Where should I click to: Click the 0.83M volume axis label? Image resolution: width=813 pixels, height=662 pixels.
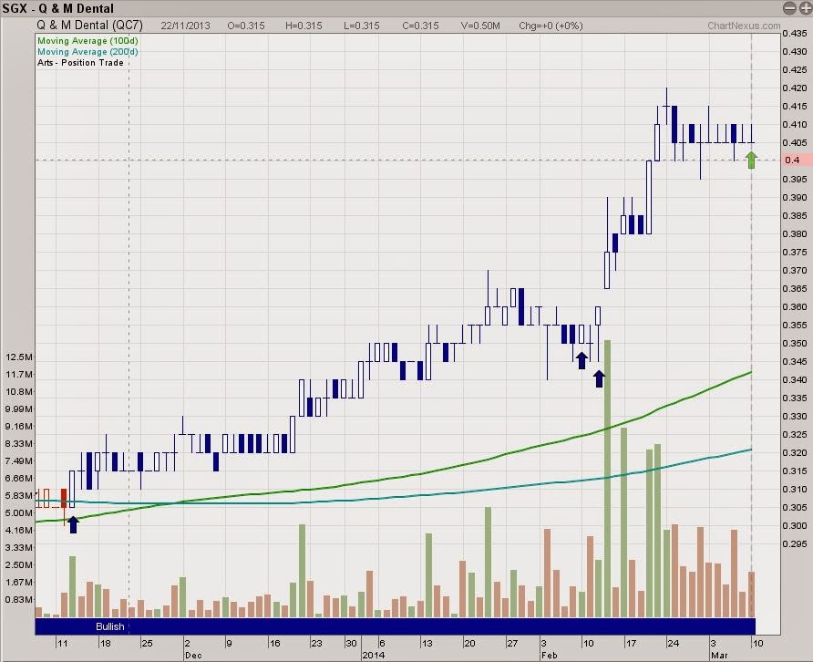click(19, 599)
